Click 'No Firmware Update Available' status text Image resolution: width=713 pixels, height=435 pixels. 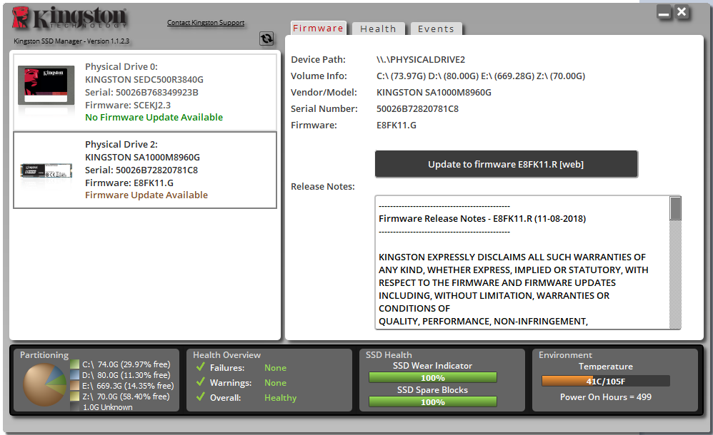coord(154,117)
